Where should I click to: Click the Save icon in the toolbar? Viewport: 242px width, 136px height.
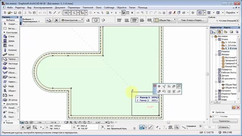[x=15, y=13]
